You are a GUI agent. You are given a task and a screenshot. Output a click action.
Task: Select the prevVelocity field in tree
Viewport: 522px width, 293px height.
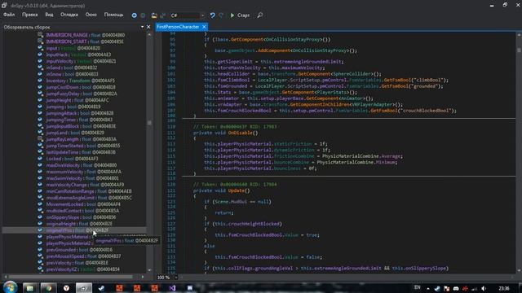pyautogui.click(x=77, y=263)
